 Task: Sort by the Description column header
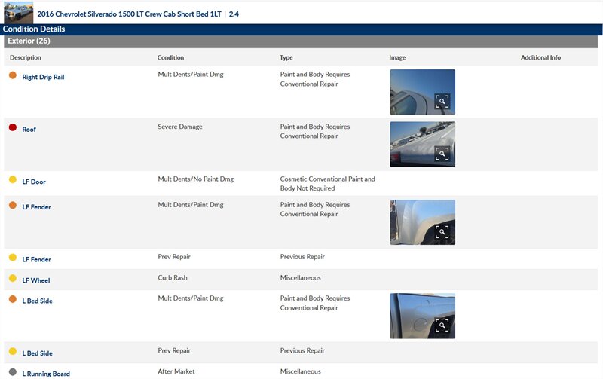(x=26, y=57)
